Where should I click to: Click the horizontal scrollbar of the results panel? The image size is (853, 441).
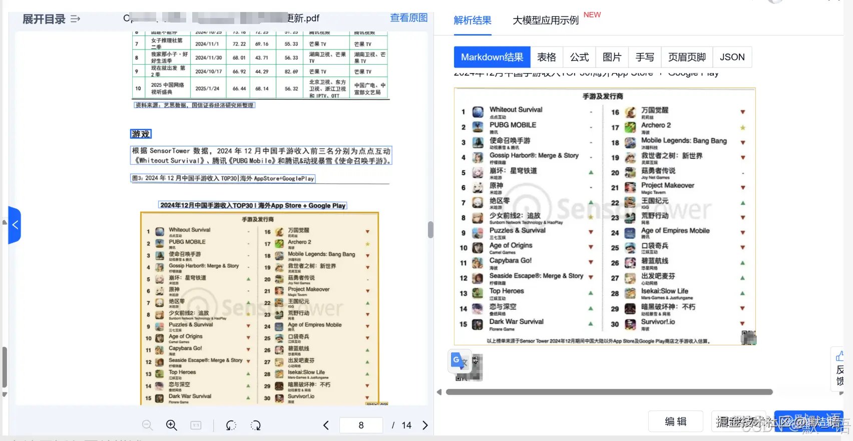pyautogui.click(x=609, y=392)
